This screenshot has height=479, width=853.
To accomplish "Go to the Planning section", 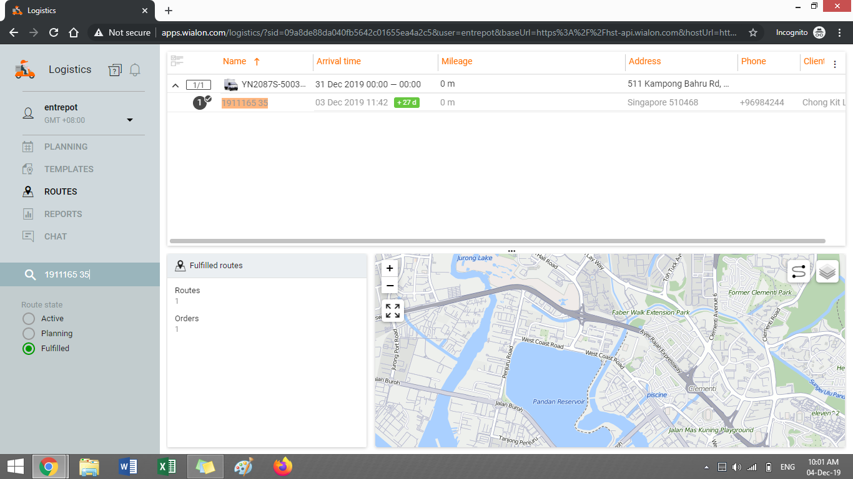I will 66,147.
